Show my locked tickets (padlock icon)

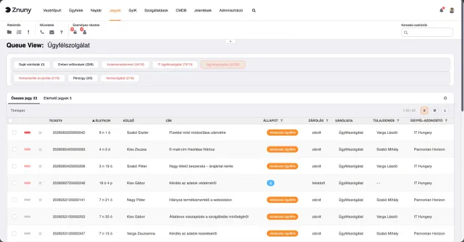tap(75, 32)
